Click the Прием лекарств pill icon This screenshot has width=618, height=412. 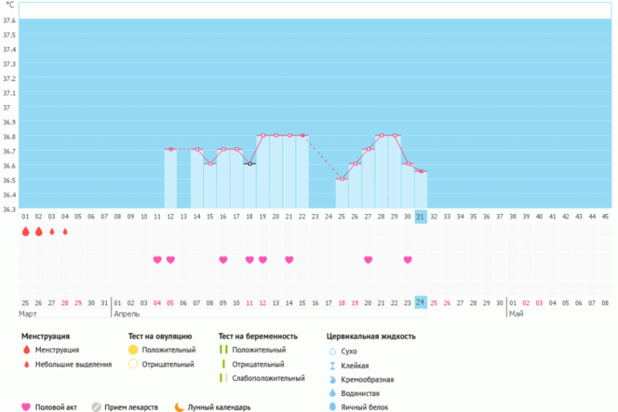point(96,406)
